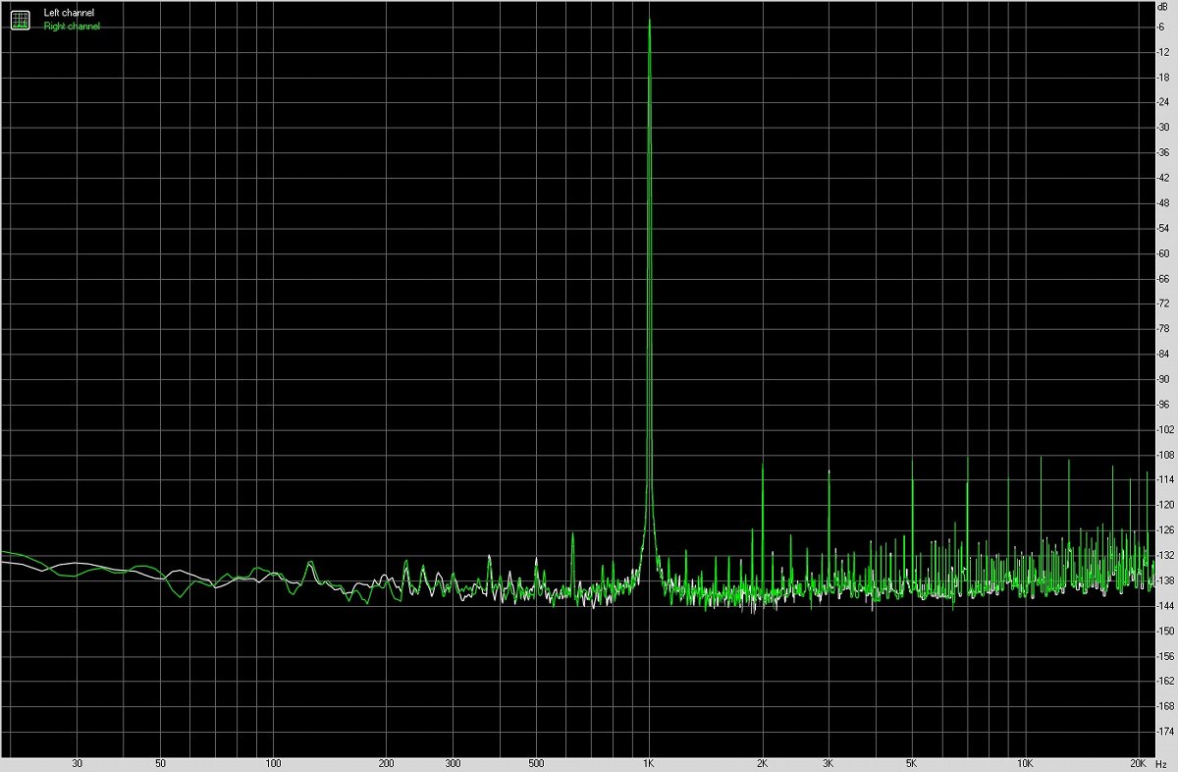Click the "-42" dB scale label
The height and width of the screenshot is (772, 1178).
click(x=1164, y=178)
